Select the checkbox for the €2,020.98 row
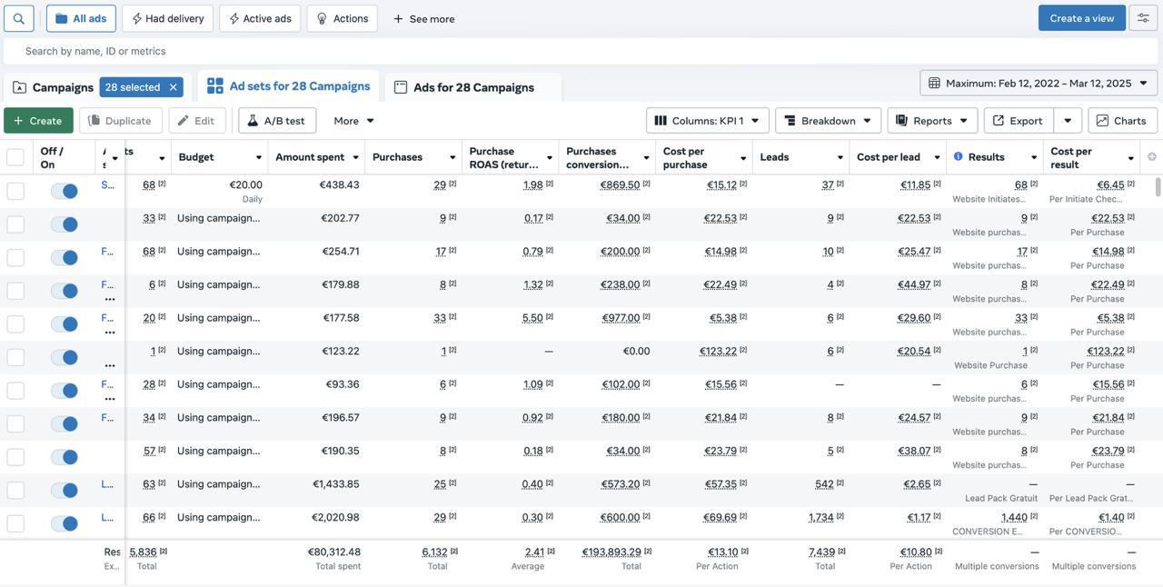Viewport: 1163px width, 587px height. pos(15,523)
